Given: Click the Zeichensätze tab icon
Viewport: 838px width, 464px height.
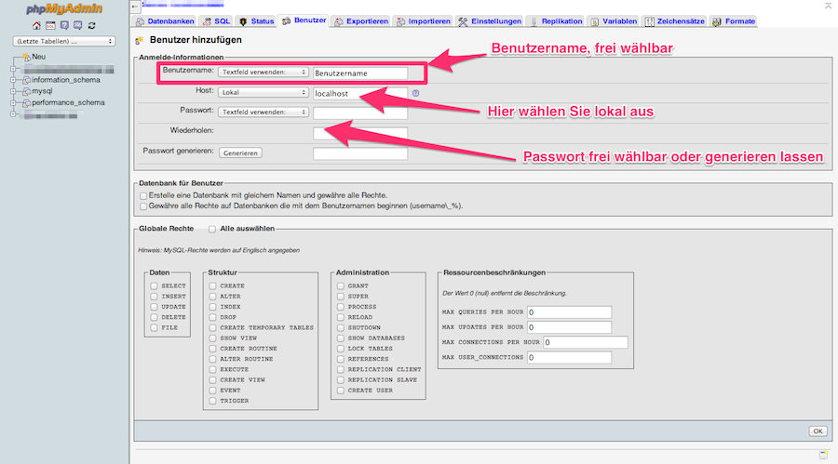Looking at the screenshot, I should coord(649,21).
